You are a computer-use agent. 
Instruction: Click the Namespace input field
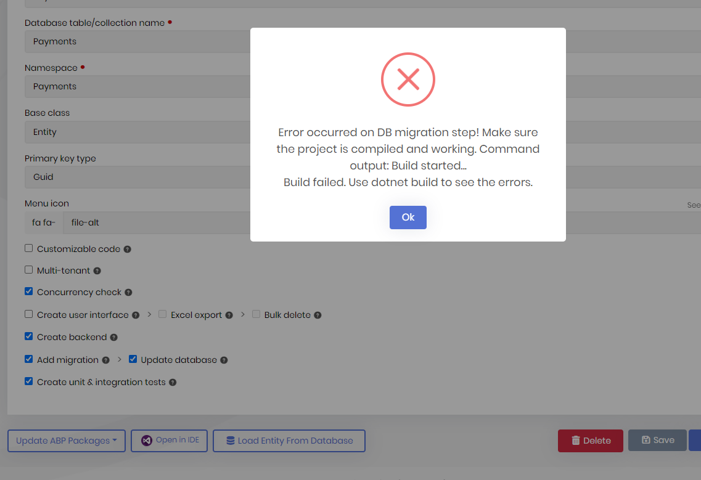coord(137,86)
